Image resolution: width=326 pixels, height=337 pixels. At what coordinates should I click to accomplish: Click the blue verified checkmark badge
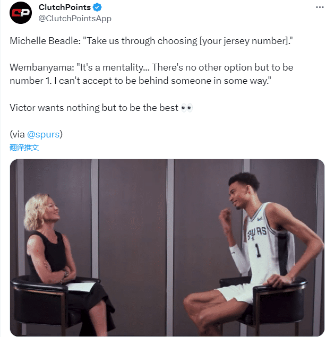pos(97,7)
